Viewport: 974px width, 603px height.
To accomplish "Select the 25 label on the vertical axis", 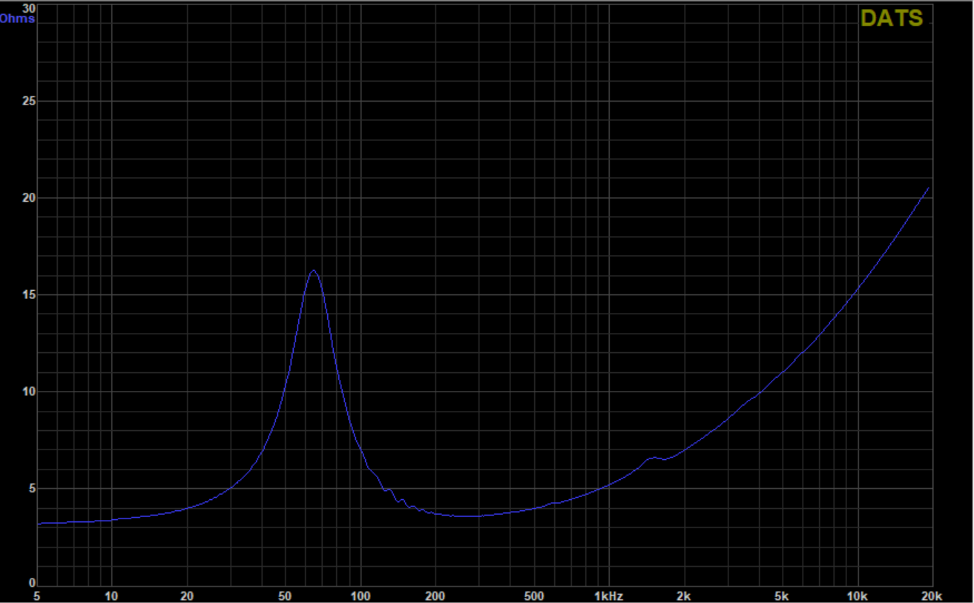I will (28, 101).
